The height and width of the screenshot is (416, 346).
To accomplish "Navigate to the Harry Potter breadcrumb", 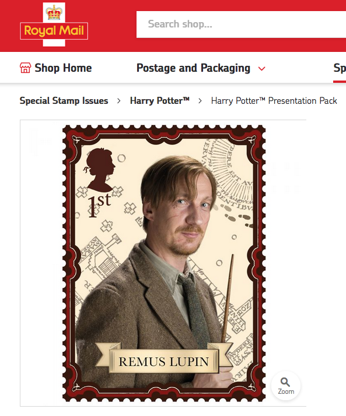I will click(x=160, y=101).
